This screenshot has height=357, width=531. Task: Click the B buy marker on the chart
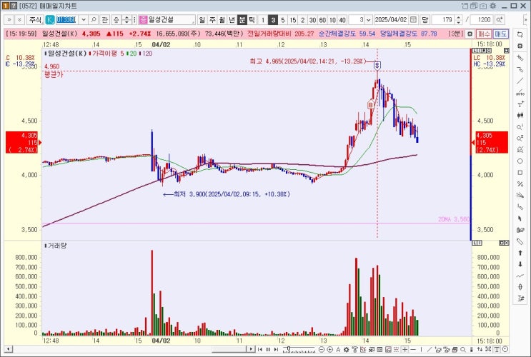[371, 104]
